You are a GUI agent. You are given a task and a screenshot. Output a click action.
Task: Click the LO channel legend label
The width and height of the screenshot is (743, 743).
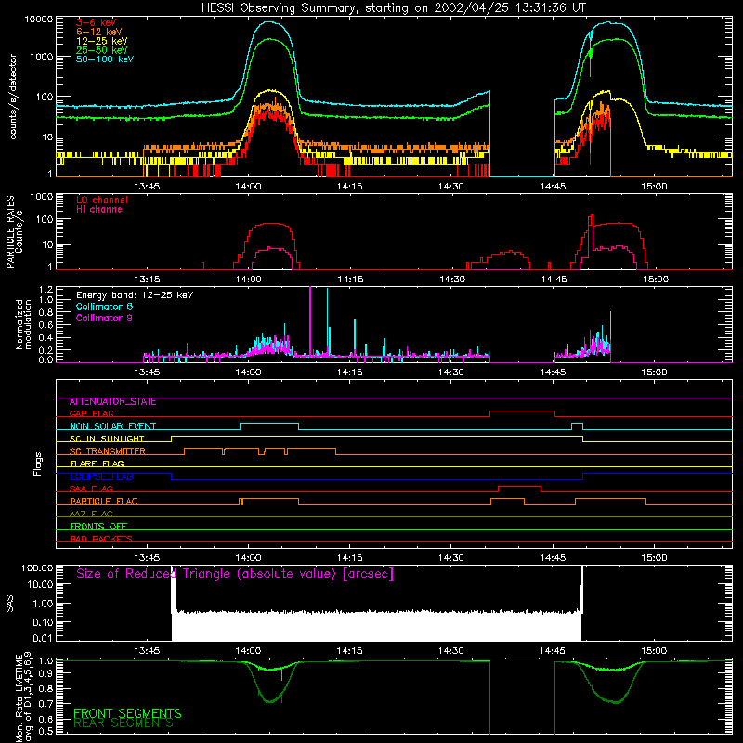click(101, 200)
